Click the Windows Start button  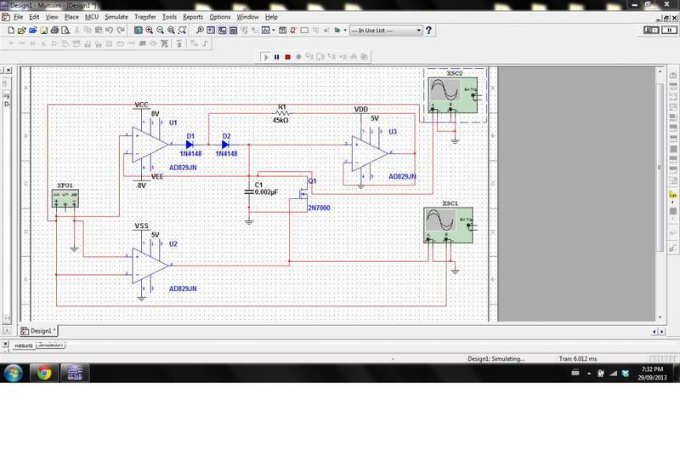(14, 372)
